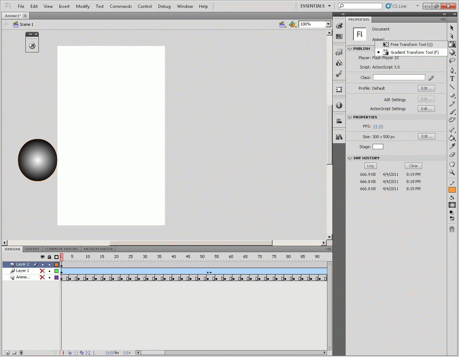Select the Eyedropper tool
This screenshot has width=459, height=357.
click(x=452, y=146)
